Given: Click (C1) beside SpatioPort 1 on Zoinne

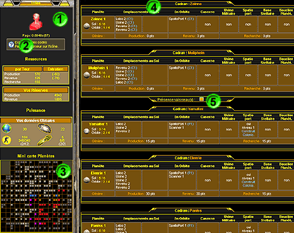Looking at the screenshot, I should pyautogui.click(x=191, y=19).
